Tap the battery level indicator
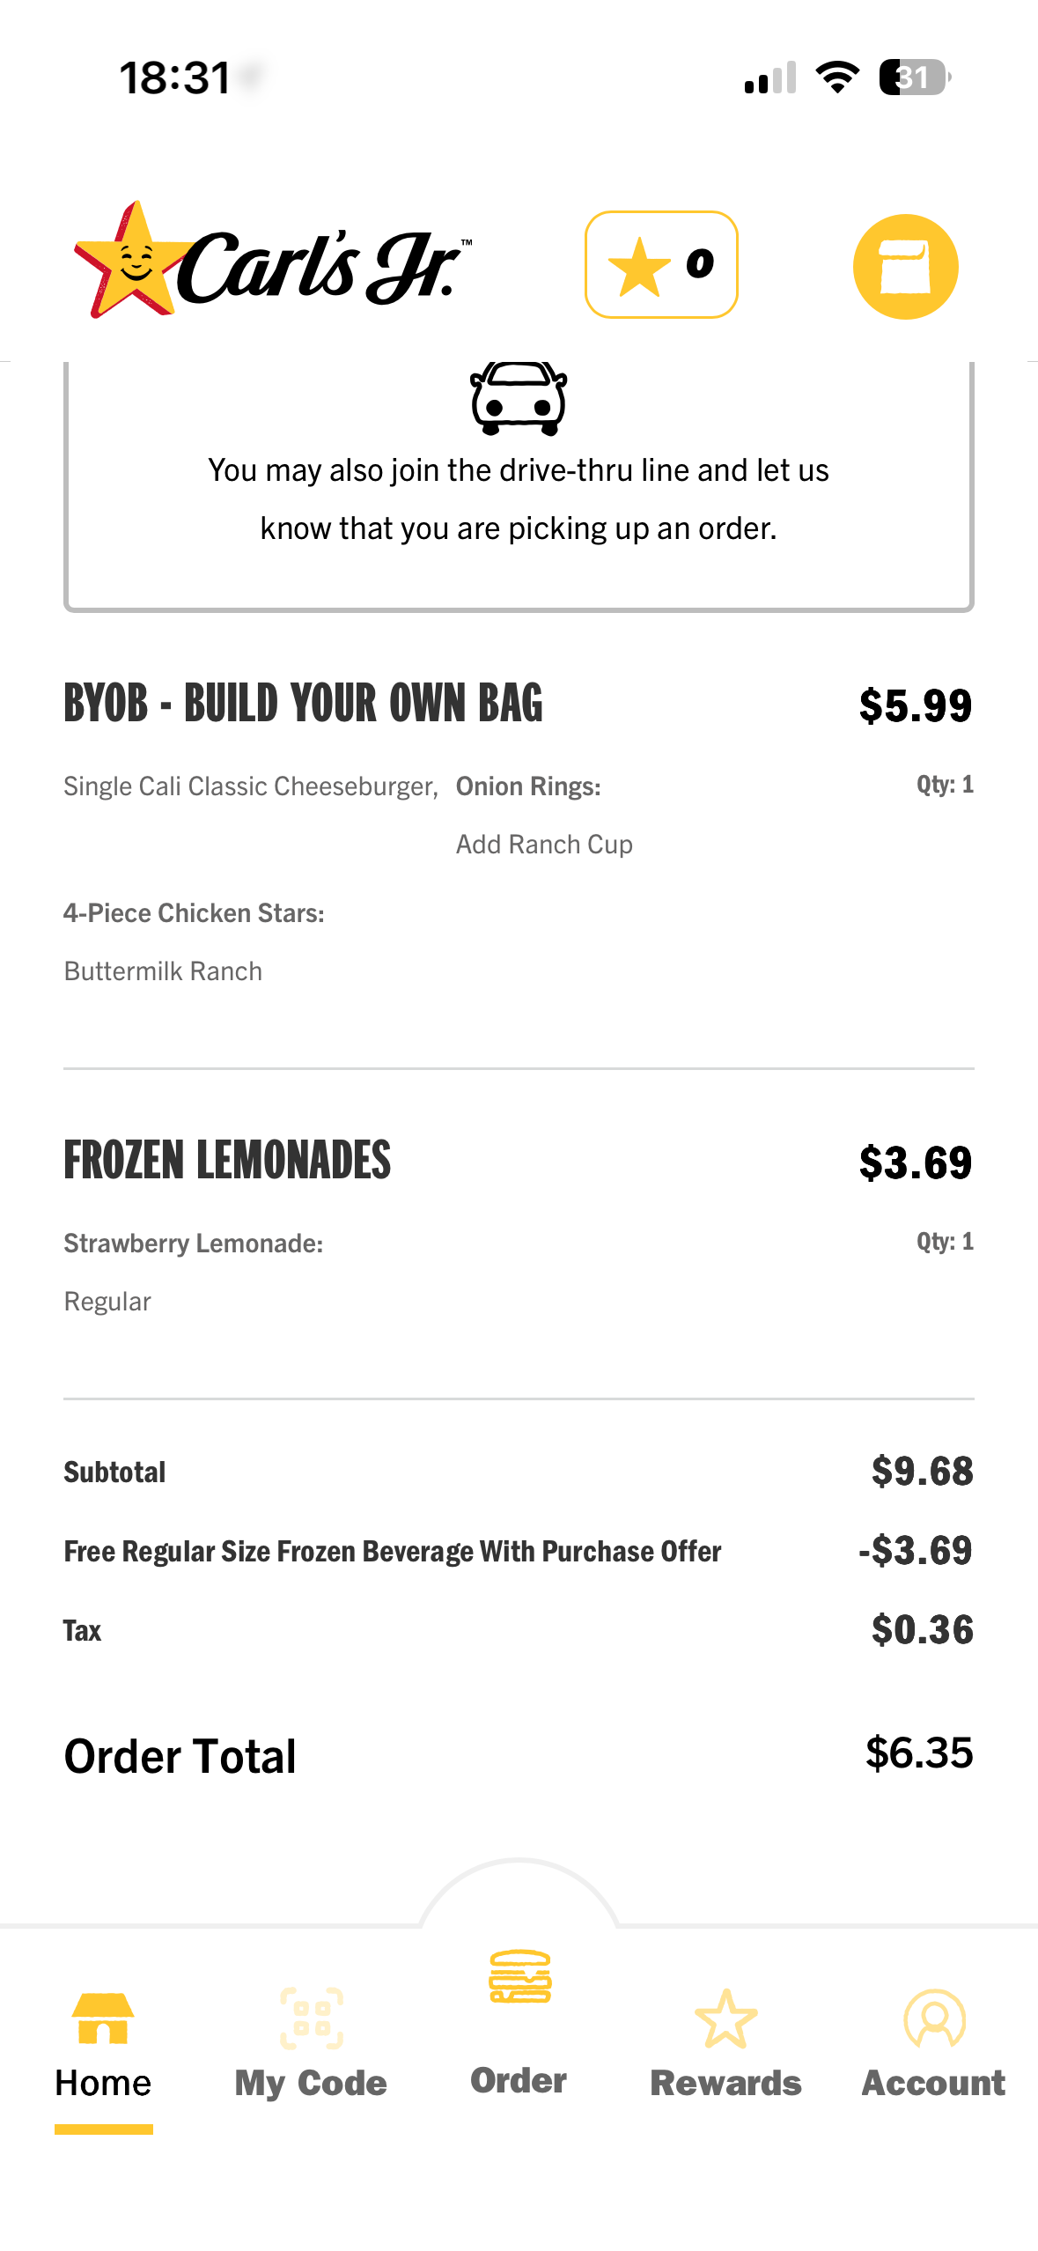The image size is (1038, 2251). 914,77
